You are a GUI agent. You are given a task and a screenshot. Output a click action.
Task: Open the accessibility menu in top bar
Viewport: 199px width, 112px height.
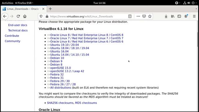[x=178, y=3]
